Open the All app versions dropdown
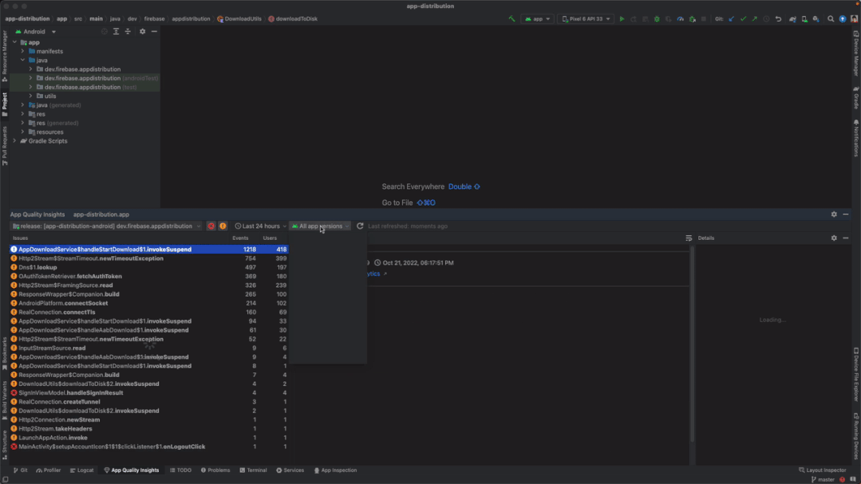 (321, 226)
